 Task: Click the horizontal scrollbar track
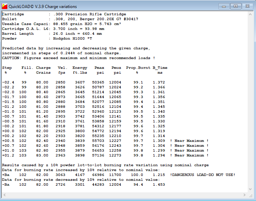pyautogui.click(x=125, y=195)
